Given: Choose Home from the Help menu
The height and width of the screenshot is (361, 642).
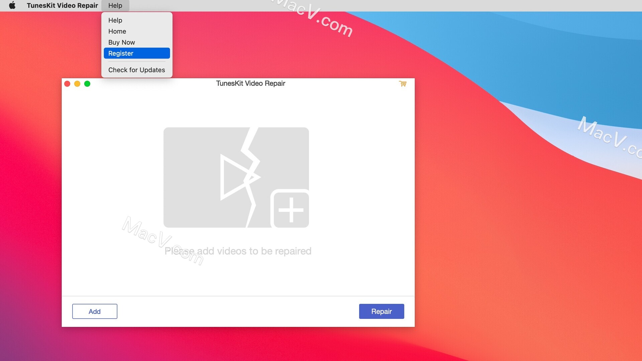Looking at the screenshot, I should [x=137, y=31].
